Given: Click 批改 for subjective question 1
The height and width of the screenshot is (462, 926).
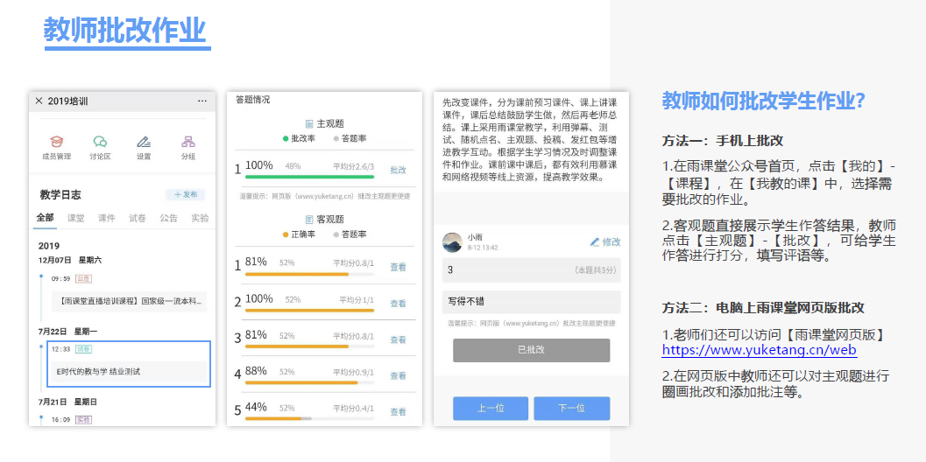Looking at the screenshot, I should (x=398, y=170).
